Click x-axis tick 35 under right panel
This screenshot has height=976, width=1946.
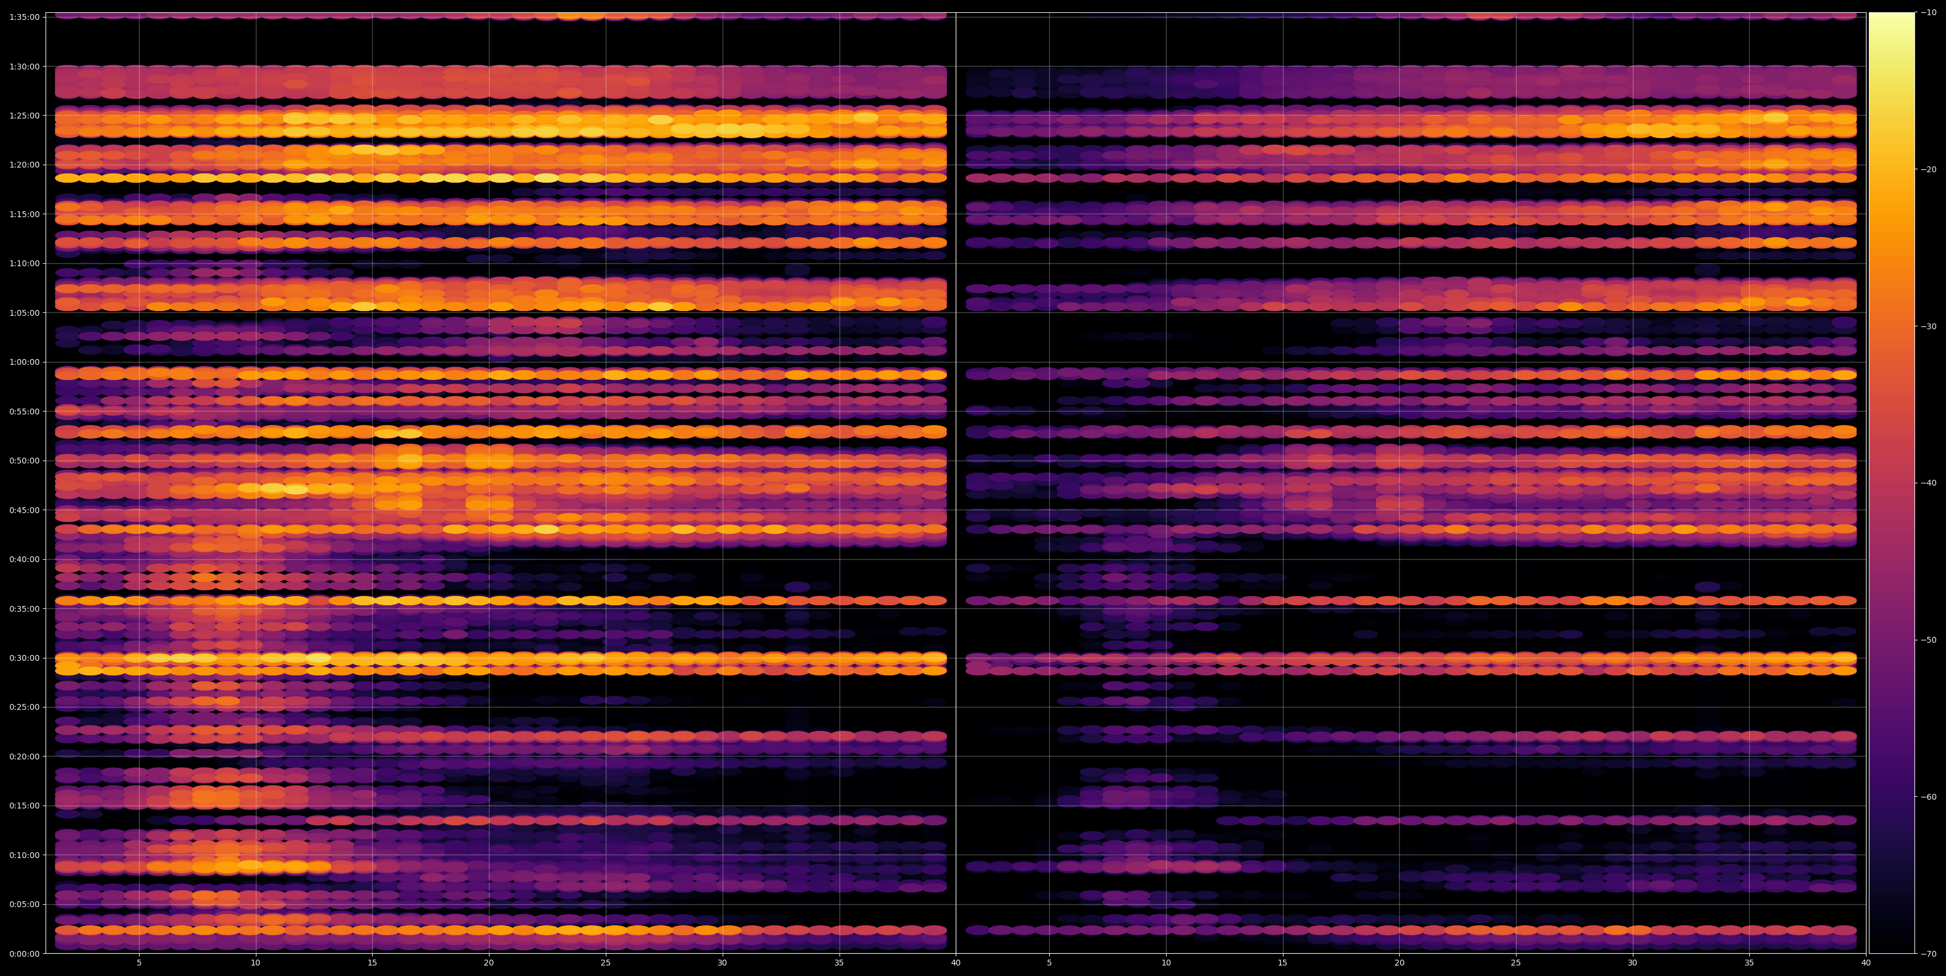pyautogui.click(x=1750, y=963)
